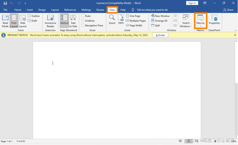238x145 pixels.
Task: Click the product notice info icon
Action: pyautogui.click(x=3, y=35)
